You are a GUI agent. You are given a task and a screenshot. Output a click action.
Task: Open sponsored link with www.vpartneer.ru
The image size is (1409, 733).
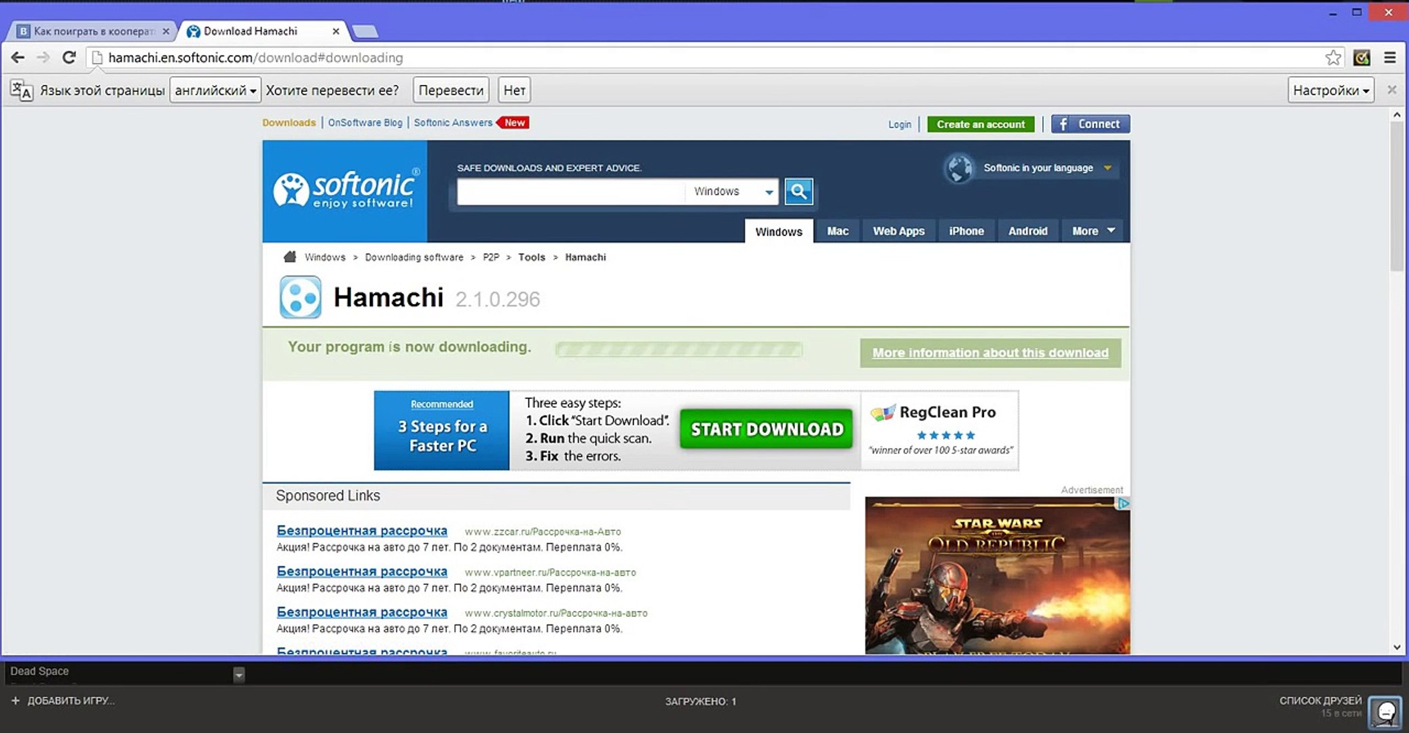coord(362,571)
